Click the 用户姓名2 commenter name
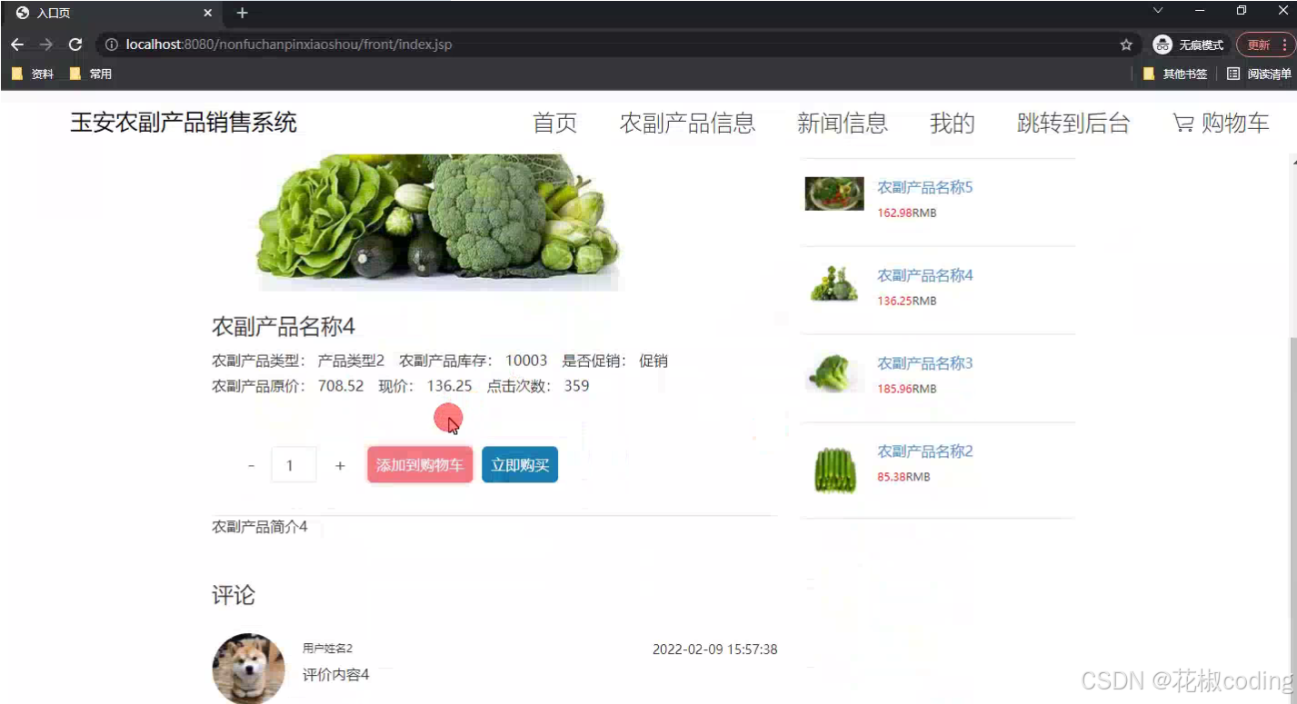 pos(327,649)
